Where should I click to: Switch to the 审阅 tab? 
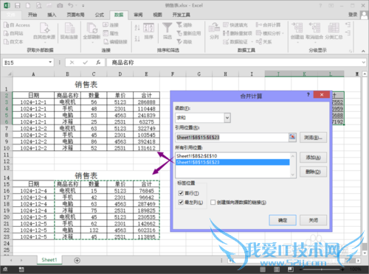[138, 15]
